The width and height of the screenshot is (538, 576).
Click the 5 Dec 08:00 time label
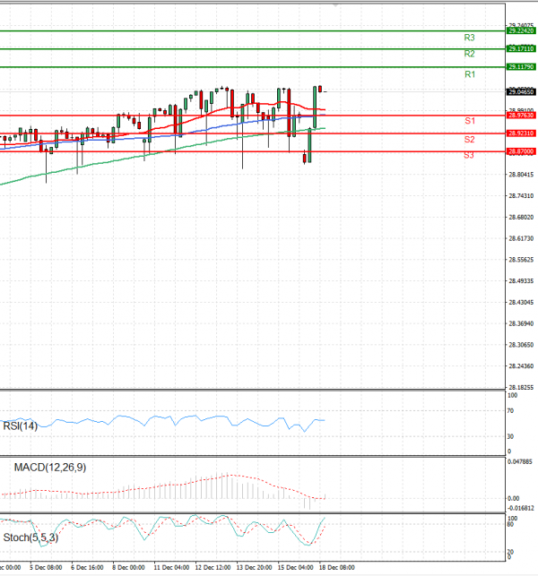[46, 568]
